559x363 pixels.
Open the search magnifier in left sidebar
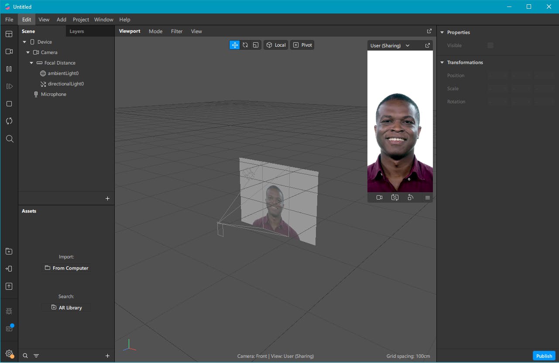(x=9, y=139)
